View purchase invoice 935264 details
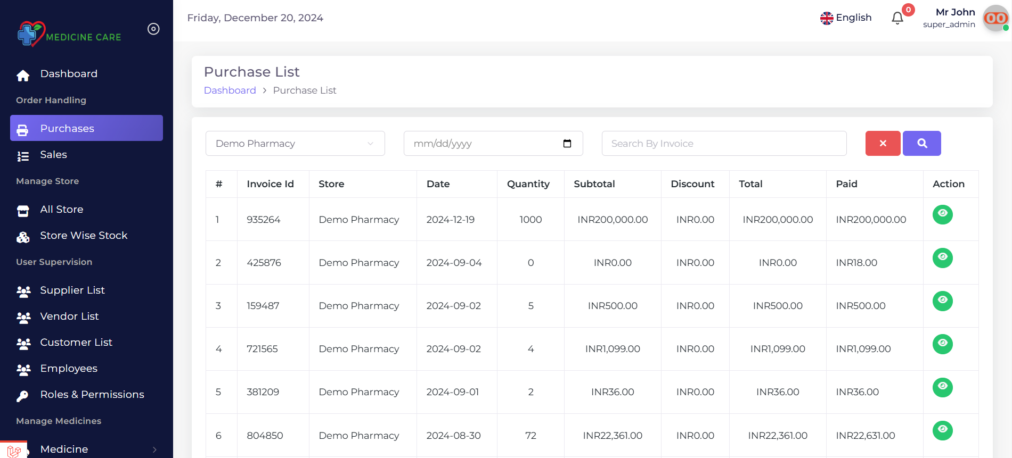Screen dimensions: 1012x458 [x=942, y=214]
